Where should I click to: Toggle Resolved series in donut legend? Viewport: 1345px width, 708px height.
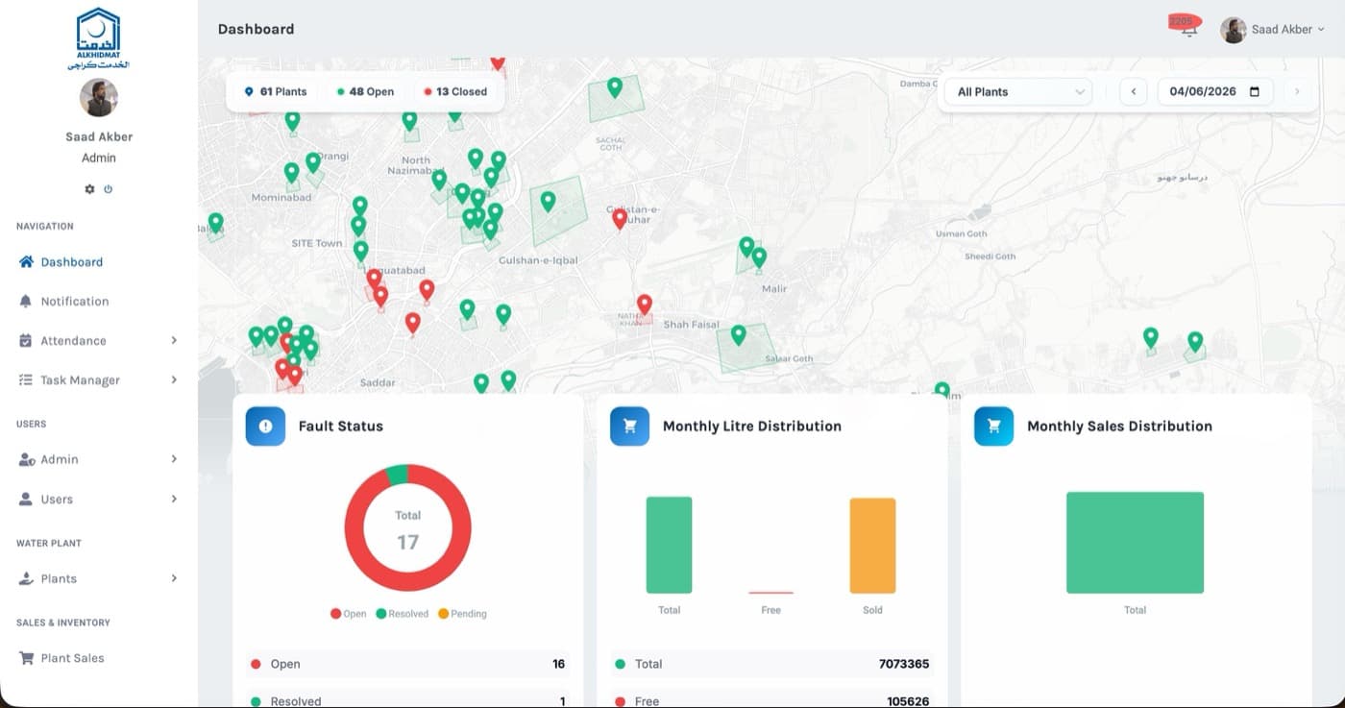click(x=402, y=614)
